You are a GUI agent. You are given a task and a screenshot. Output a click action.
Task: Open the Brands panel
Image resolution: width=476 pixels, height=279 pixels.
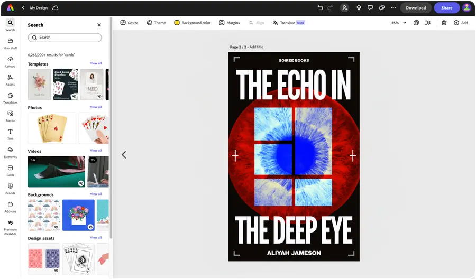pos(10,188)
